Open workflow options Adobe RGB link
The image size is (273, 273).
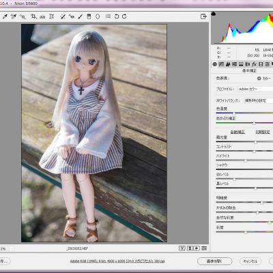coord(117,261)
